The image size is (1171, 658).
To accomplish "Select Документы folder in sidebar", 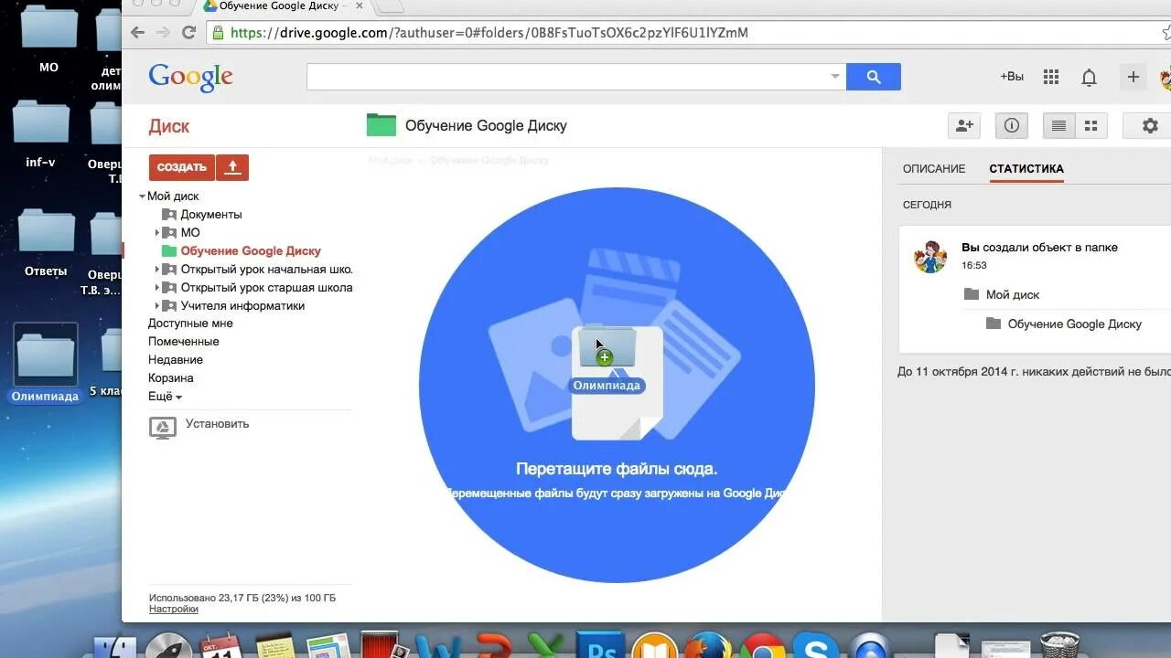I will [x=211, y=215].
